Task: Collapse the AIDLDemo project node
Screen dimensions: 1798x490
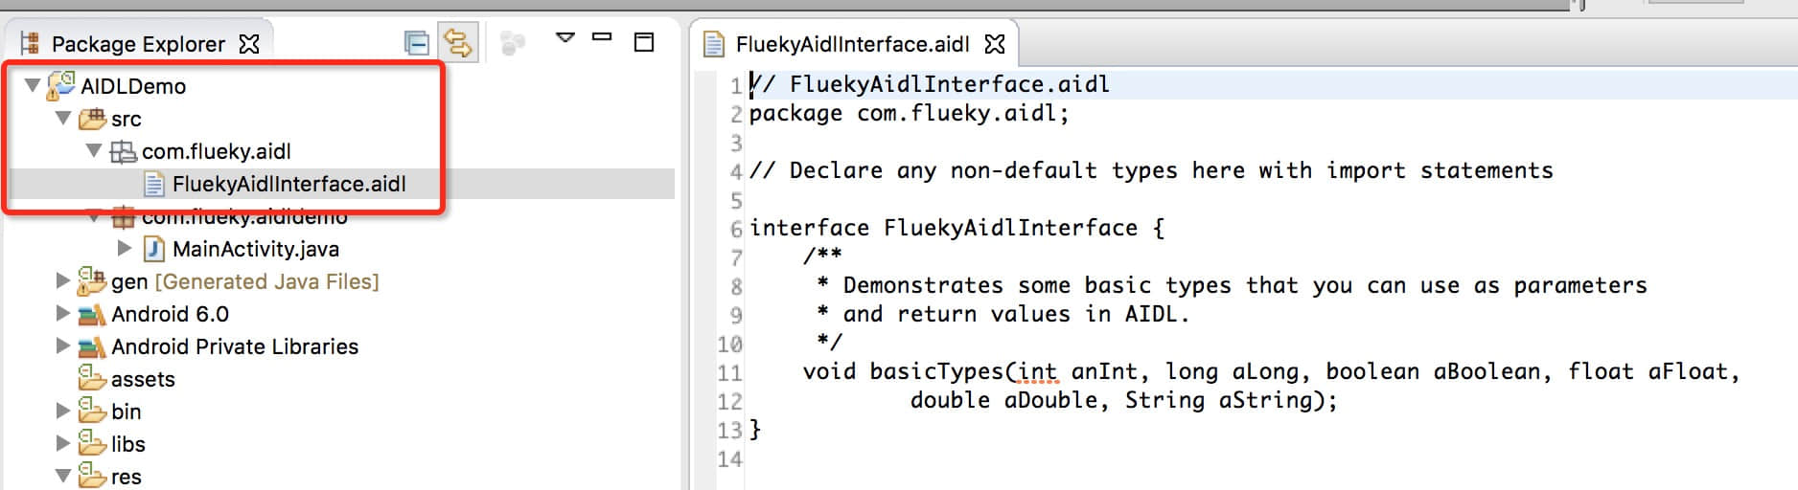Action: [x=33, y=86]
